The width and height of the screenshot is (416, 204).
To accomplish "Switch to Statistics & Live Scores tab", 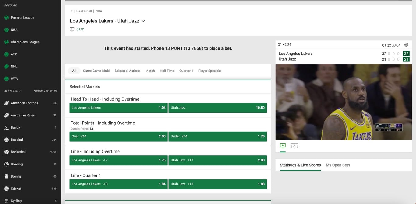I will tap(300, 165).
